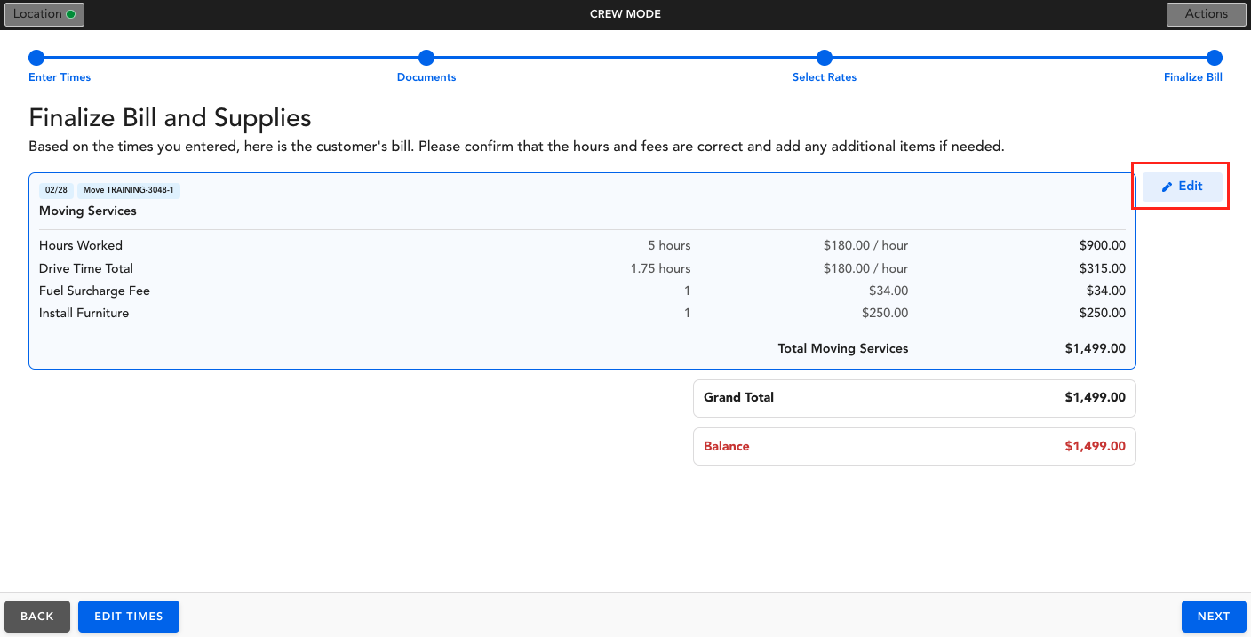1251x637 pixels.
Task: Click the Finalize Bill and Supplies heading
Action: click(x=170, y=117)
